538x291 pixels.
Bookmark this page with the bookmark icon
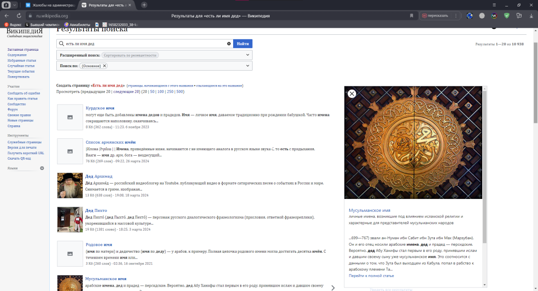coord(411,16)
